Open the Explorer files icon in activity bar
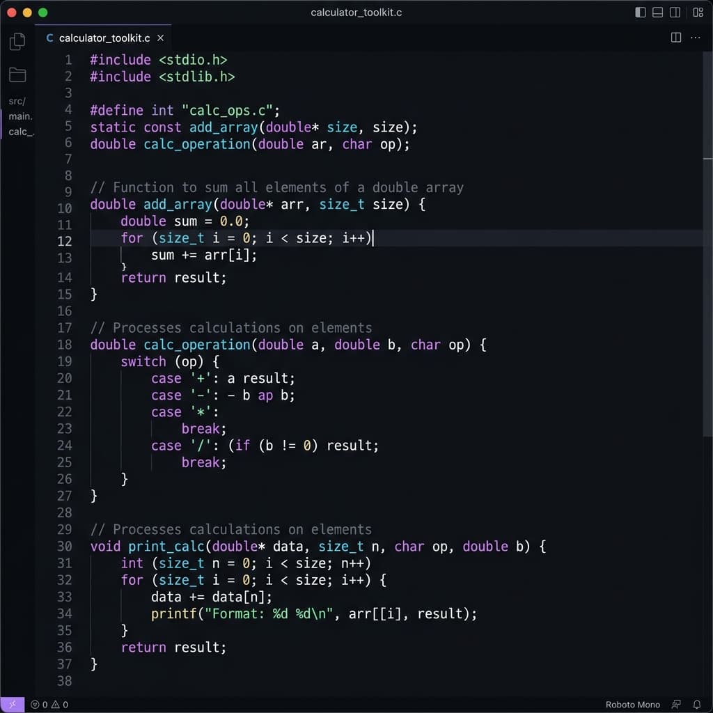 tap(17, 41)
